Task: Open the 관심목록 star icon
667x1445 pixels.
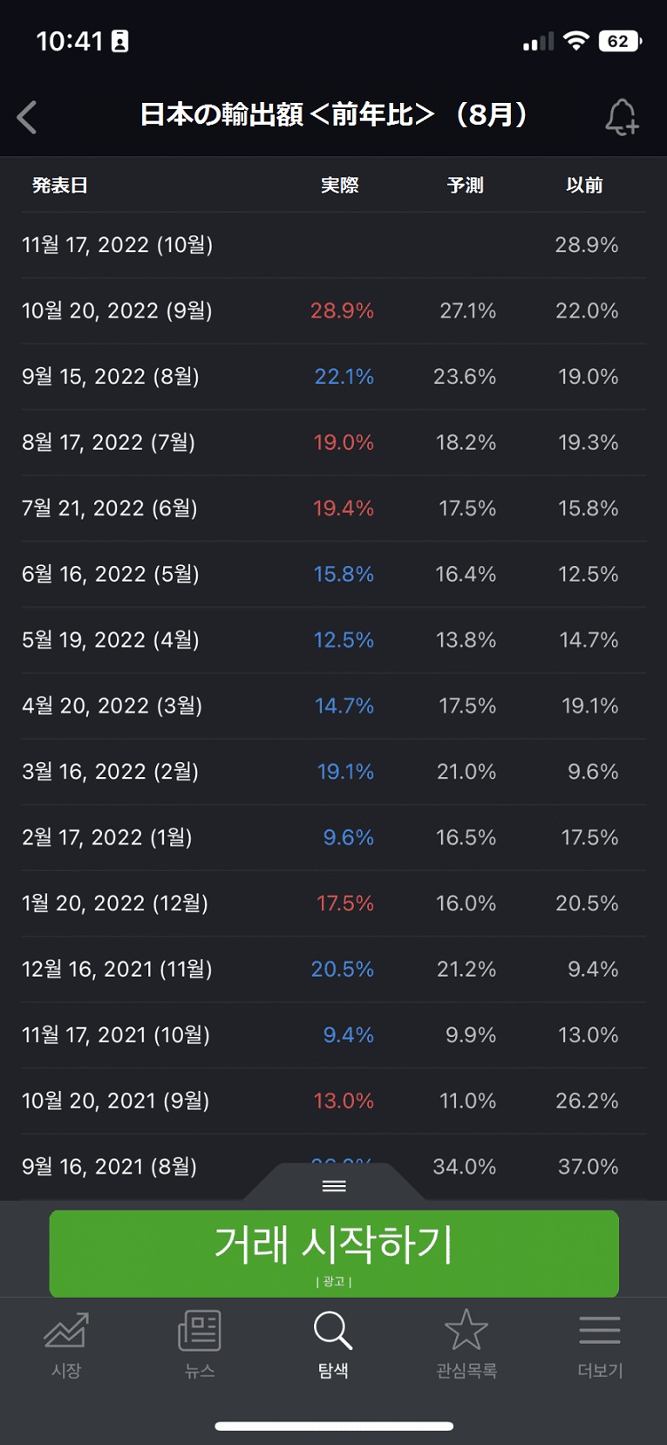Action: point(466,1332)
